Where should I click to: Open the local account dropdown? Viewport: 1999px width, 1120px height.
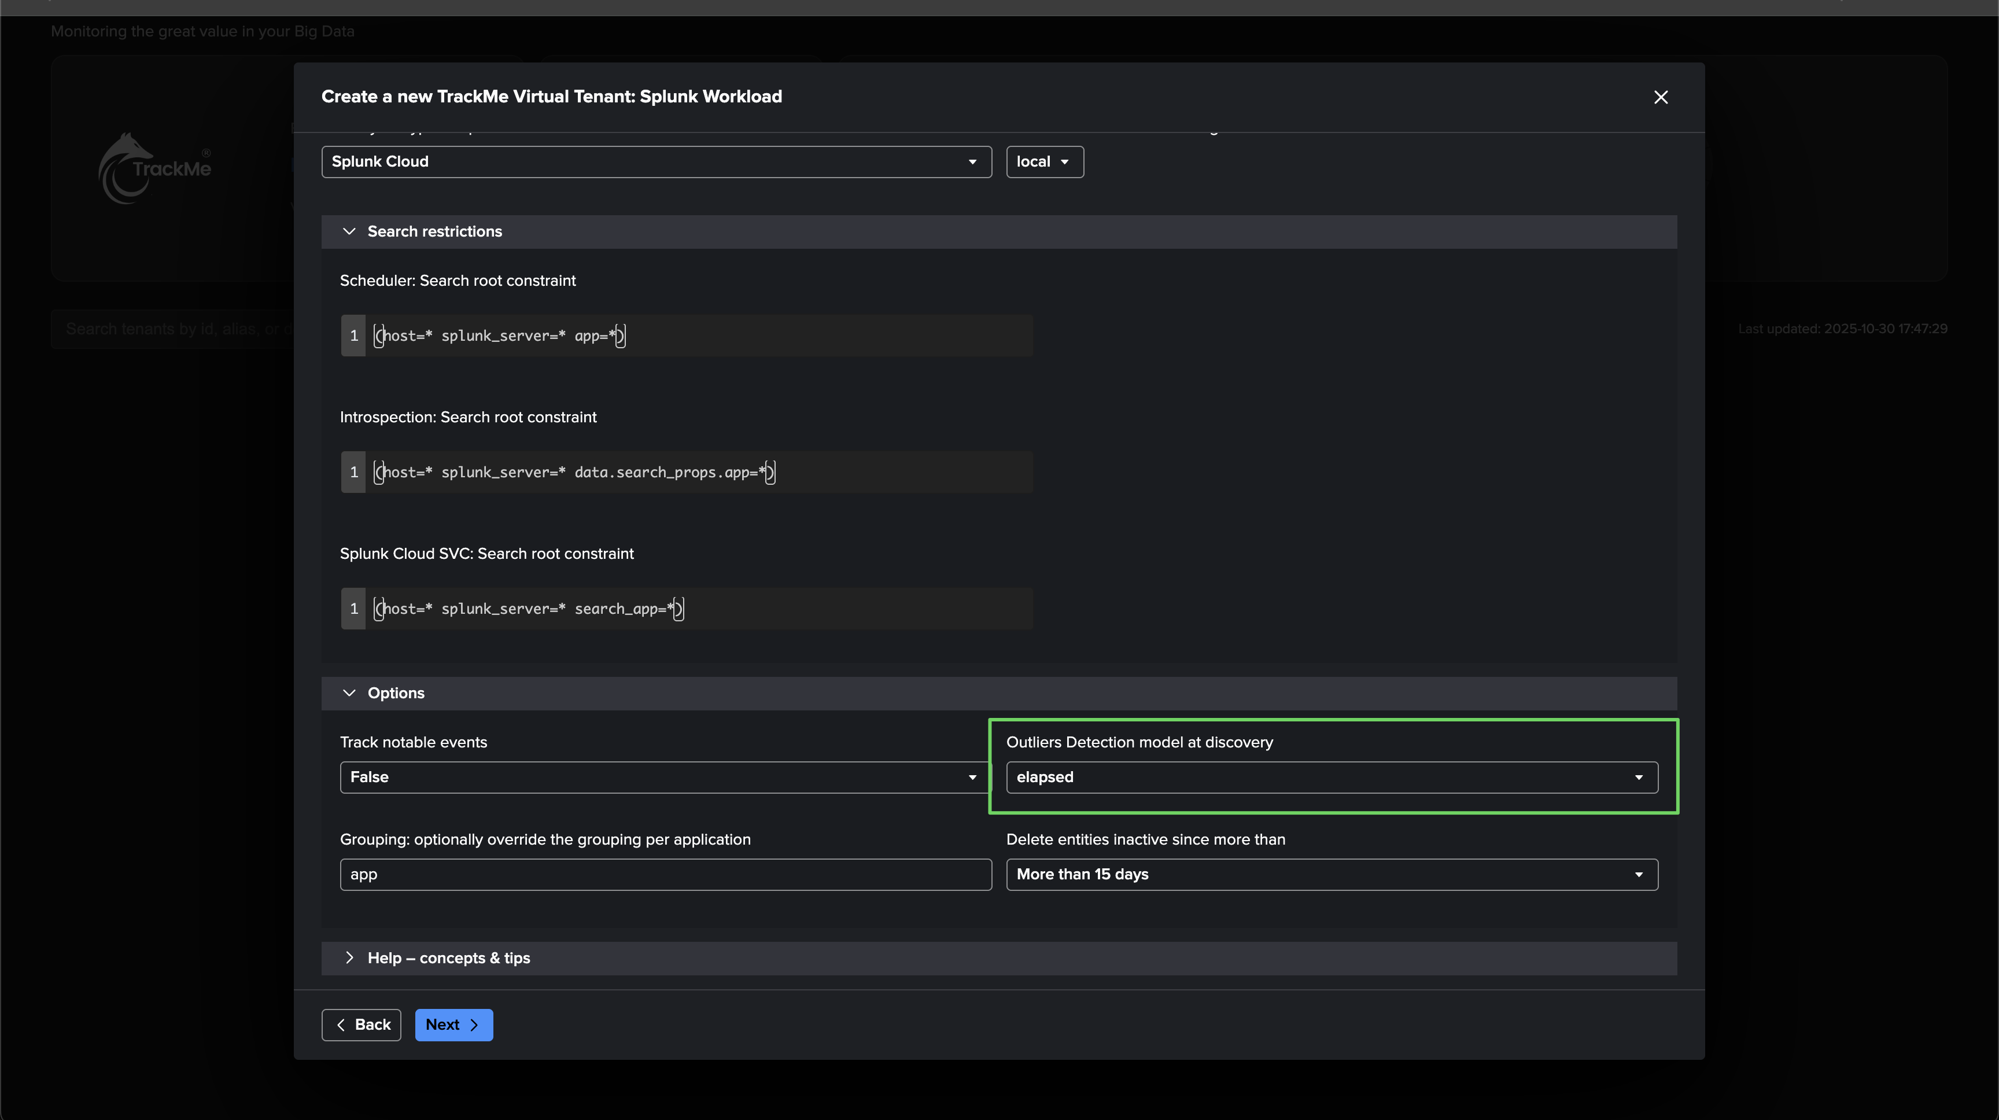click(x=1043, y=161)
